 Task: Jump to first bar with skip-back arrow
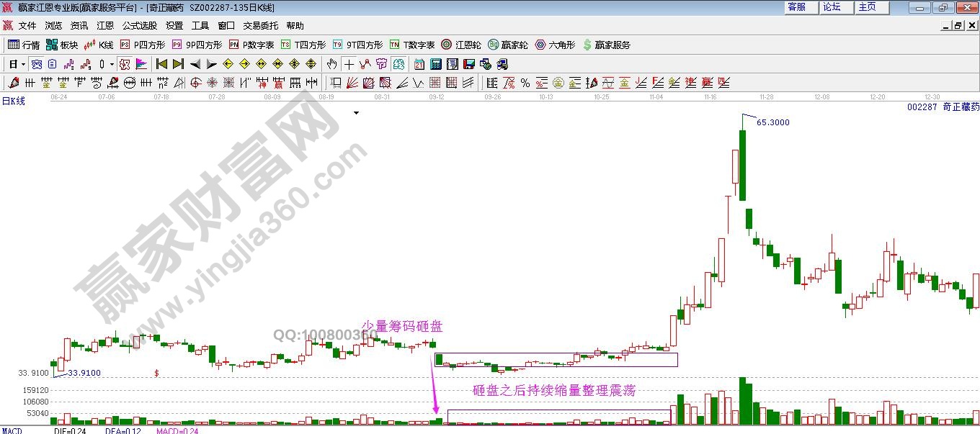161,64
